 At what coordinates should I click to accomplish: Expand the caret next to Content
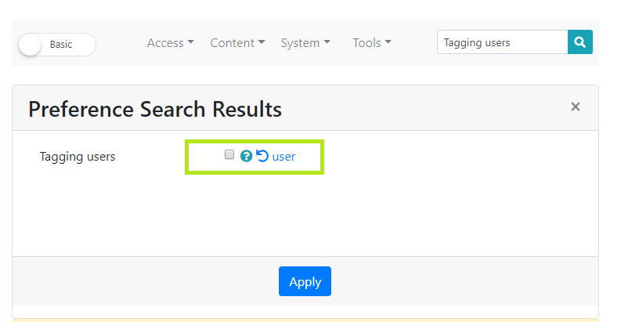coord(262,42)
